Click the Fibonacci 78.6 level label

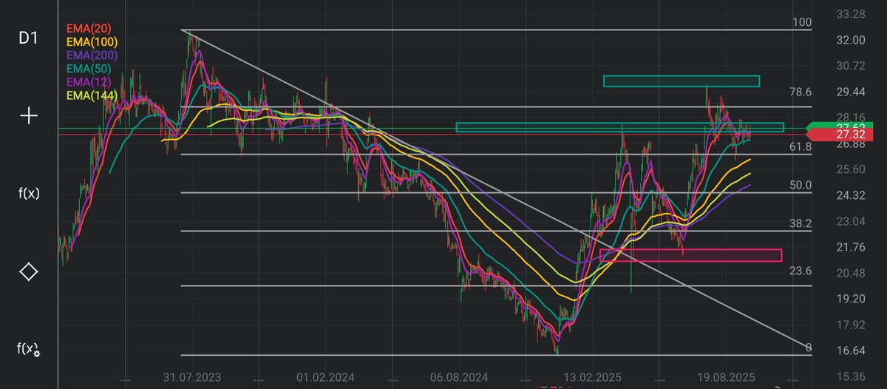click(x=801, y=92)
